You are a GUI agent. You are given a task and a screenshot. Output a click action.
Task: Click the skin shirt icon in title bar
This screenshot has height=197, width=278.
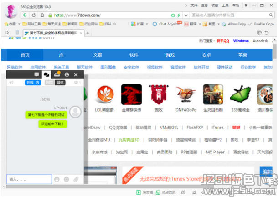[x=246, y=5]
